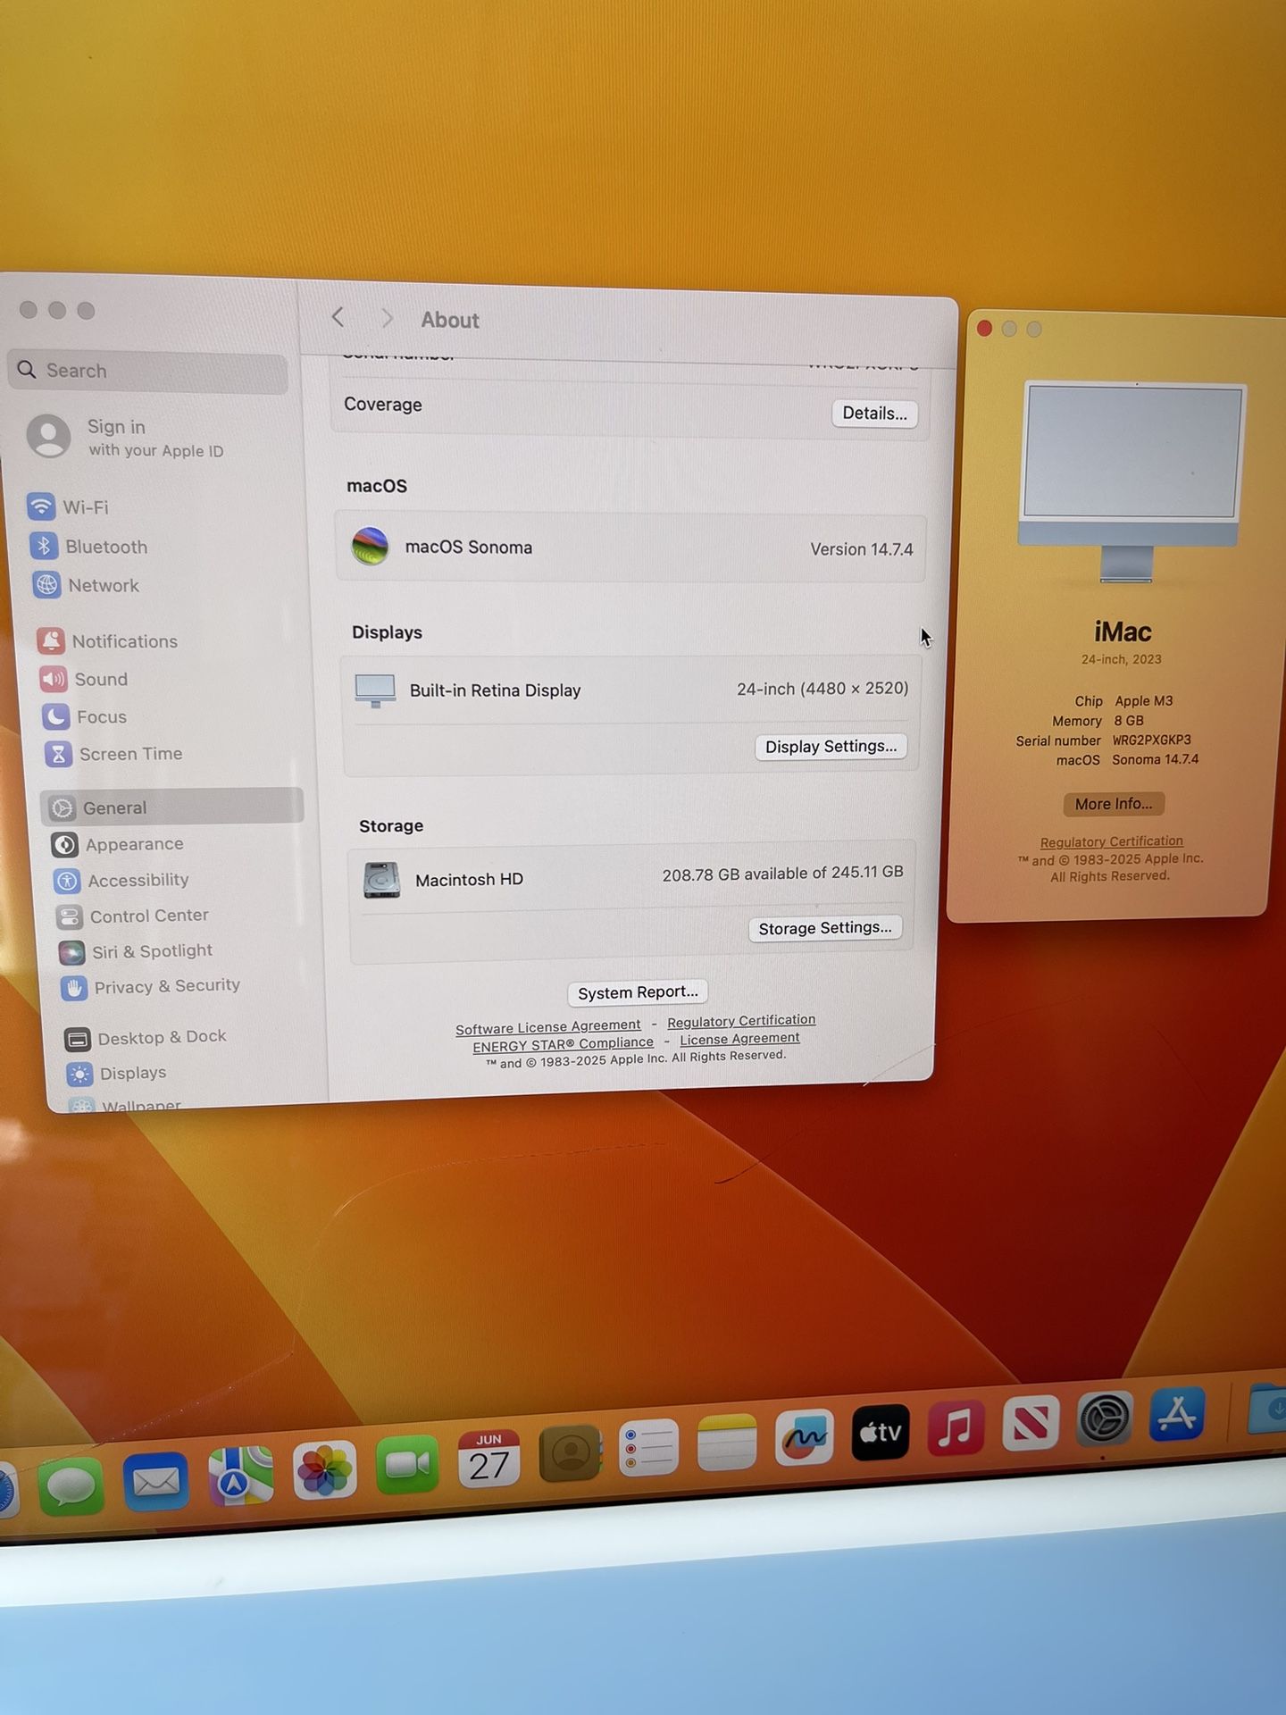Image resolution: width=1286 pixels, height=1715 pixels.
Task: Open Accessibility settings
Action: pyautogui.click(x=121, y=881)
